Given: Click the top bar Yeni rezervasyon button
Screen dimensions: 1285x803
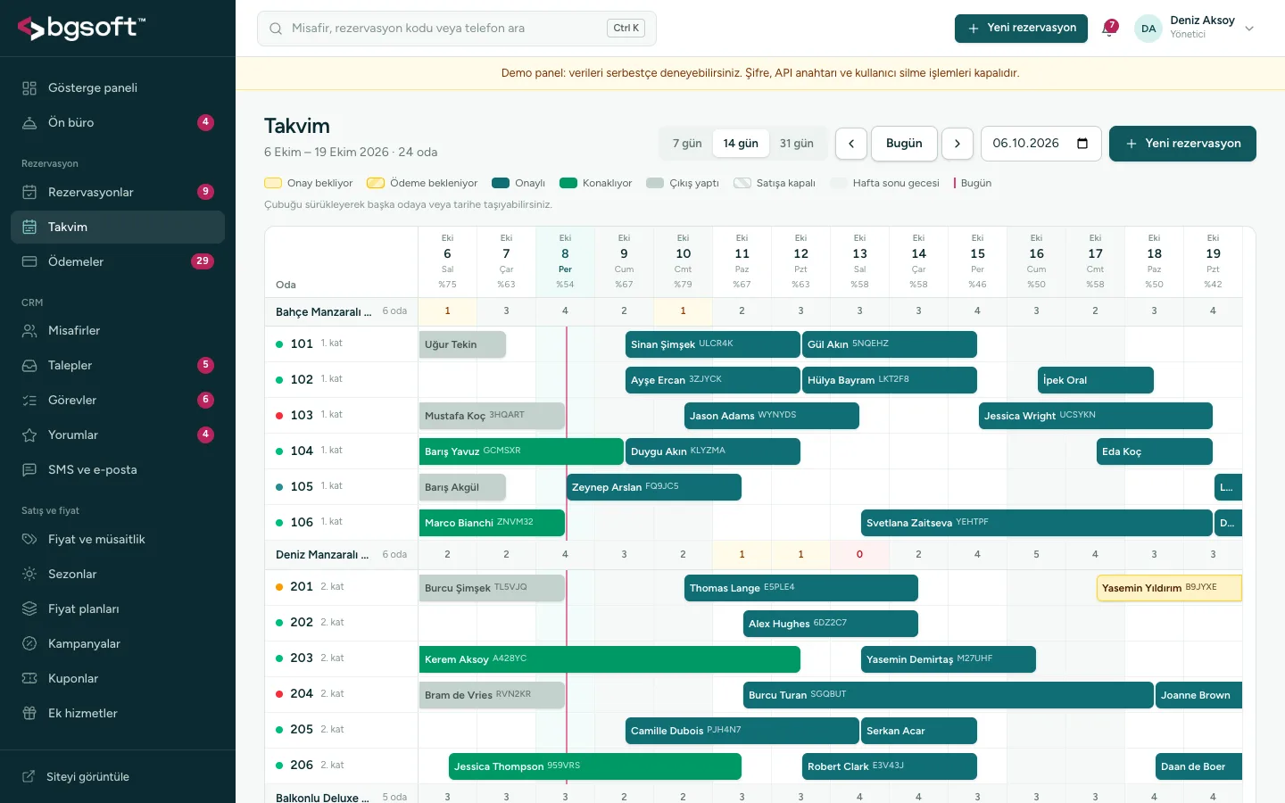Looking at the screenshot, I should 1021,29.
